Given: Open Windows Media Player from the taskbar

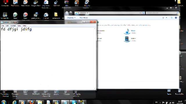Looking at the screenshot, I should coord(23,102).
